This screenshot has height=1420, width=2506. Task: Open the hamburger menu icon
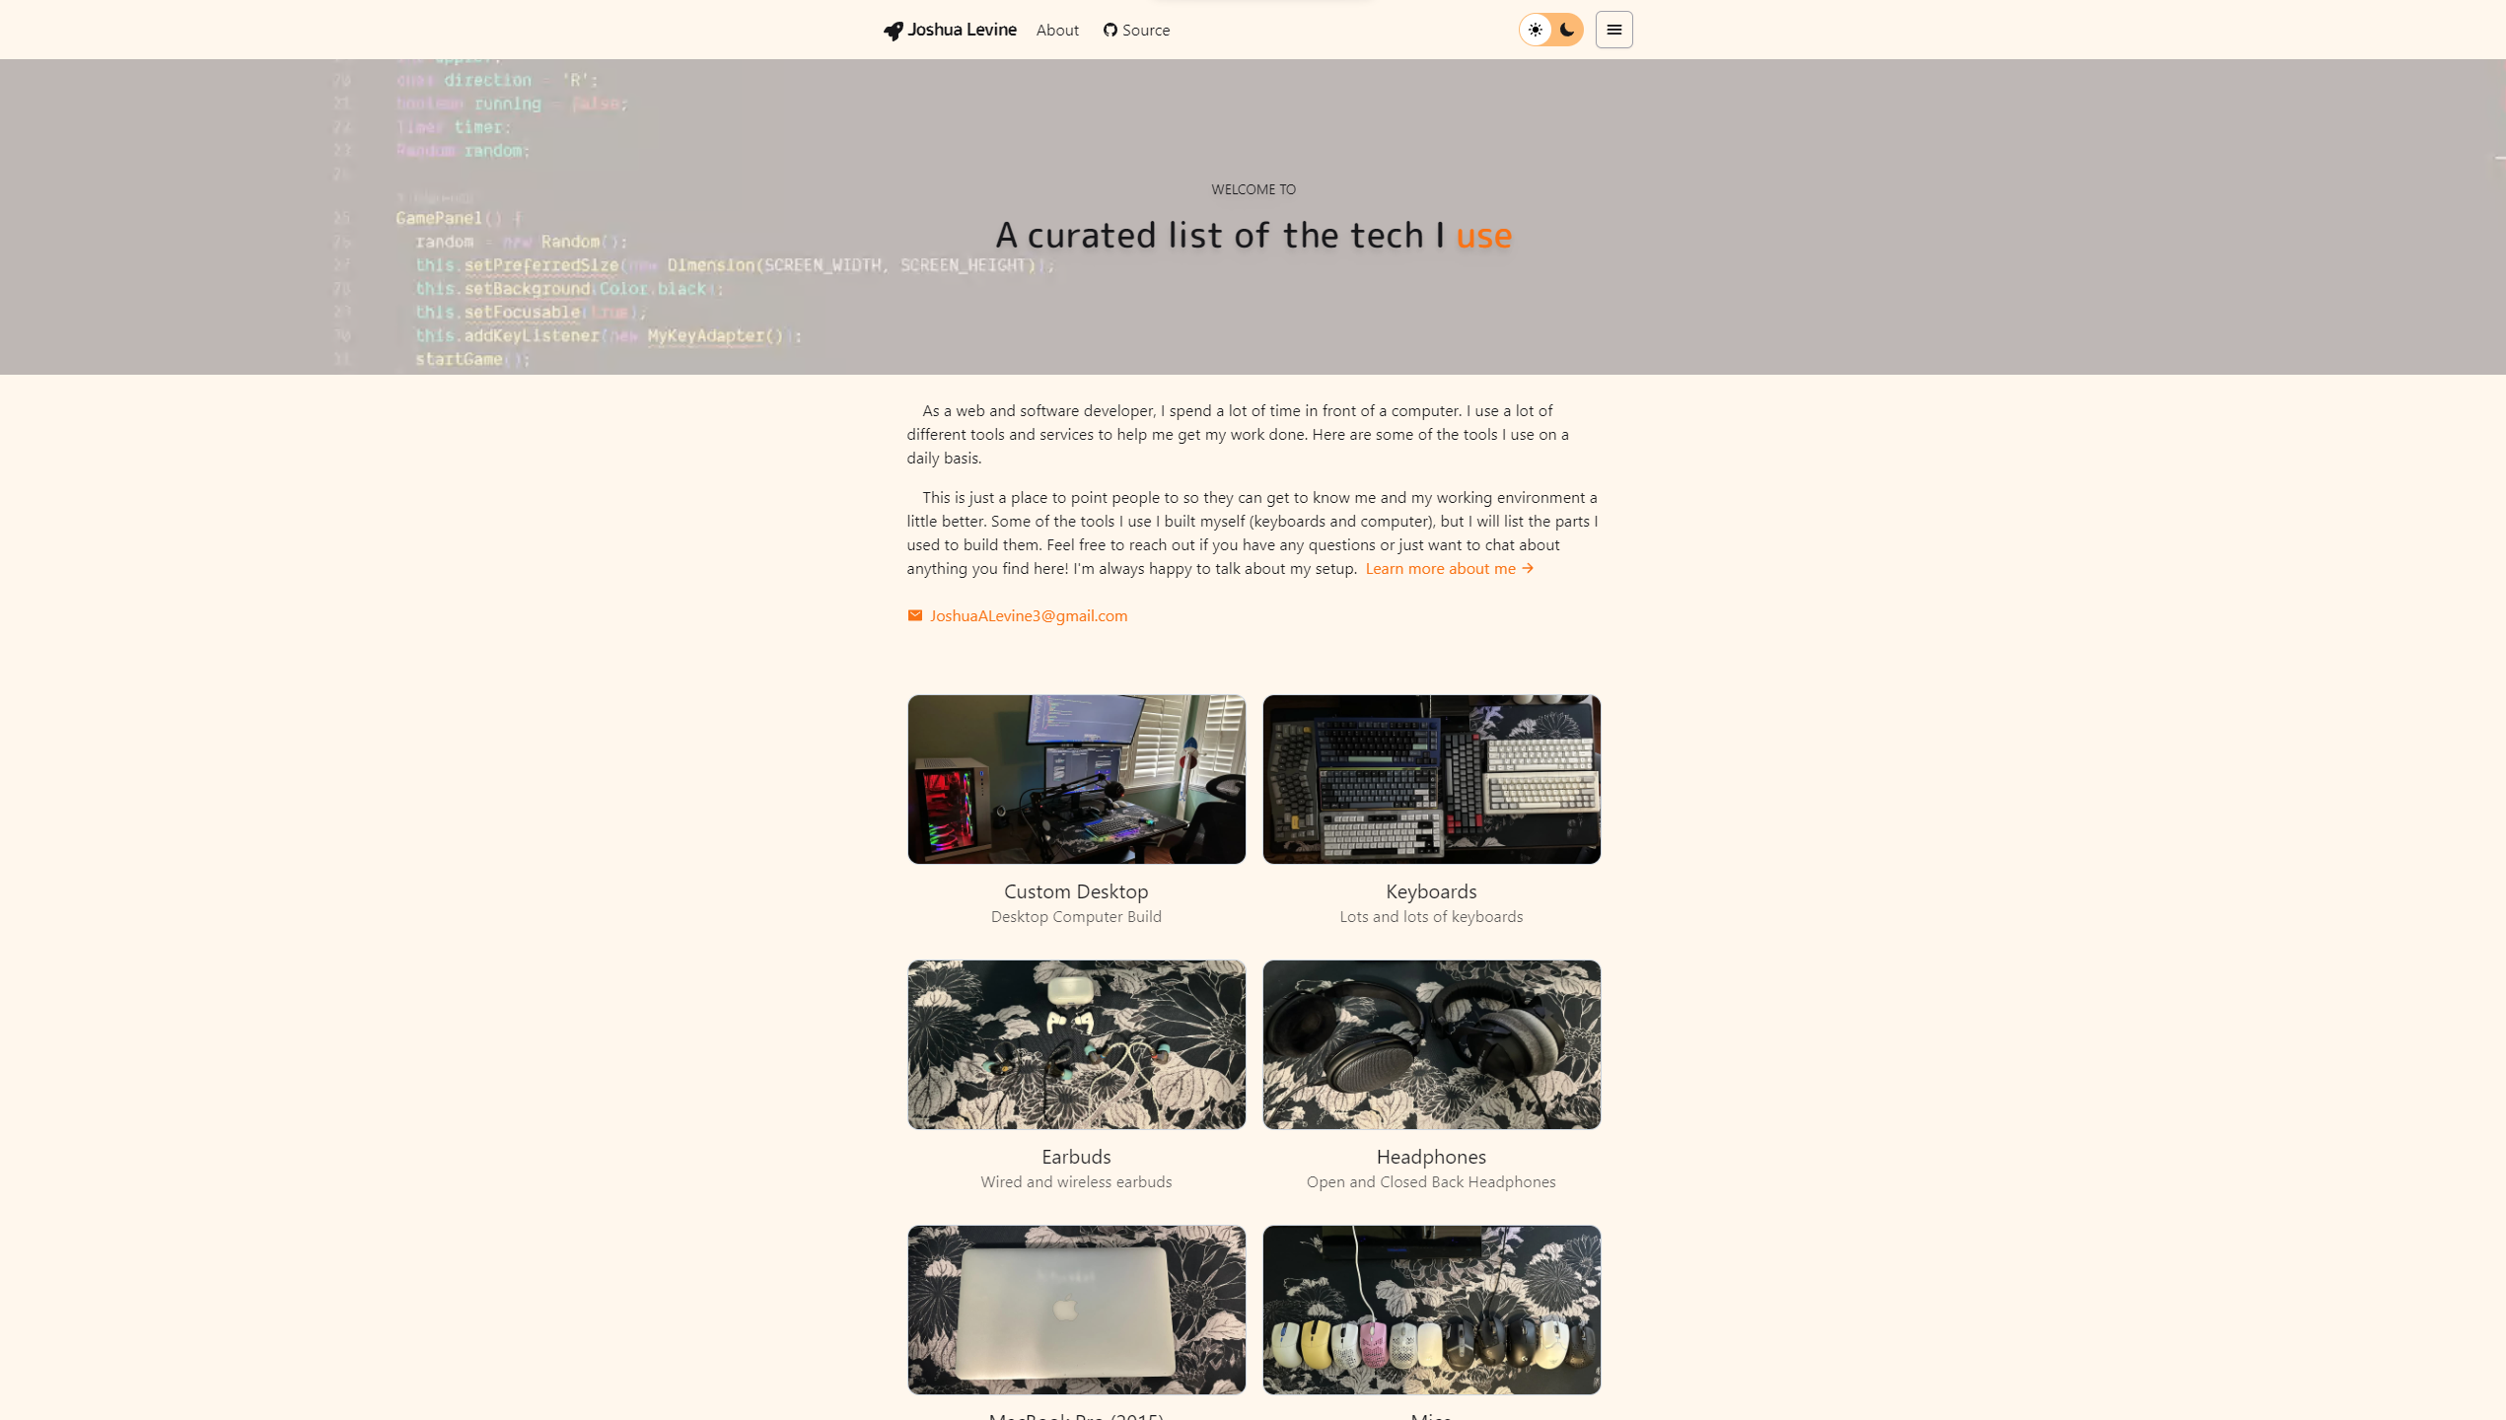click(1614, 30)
